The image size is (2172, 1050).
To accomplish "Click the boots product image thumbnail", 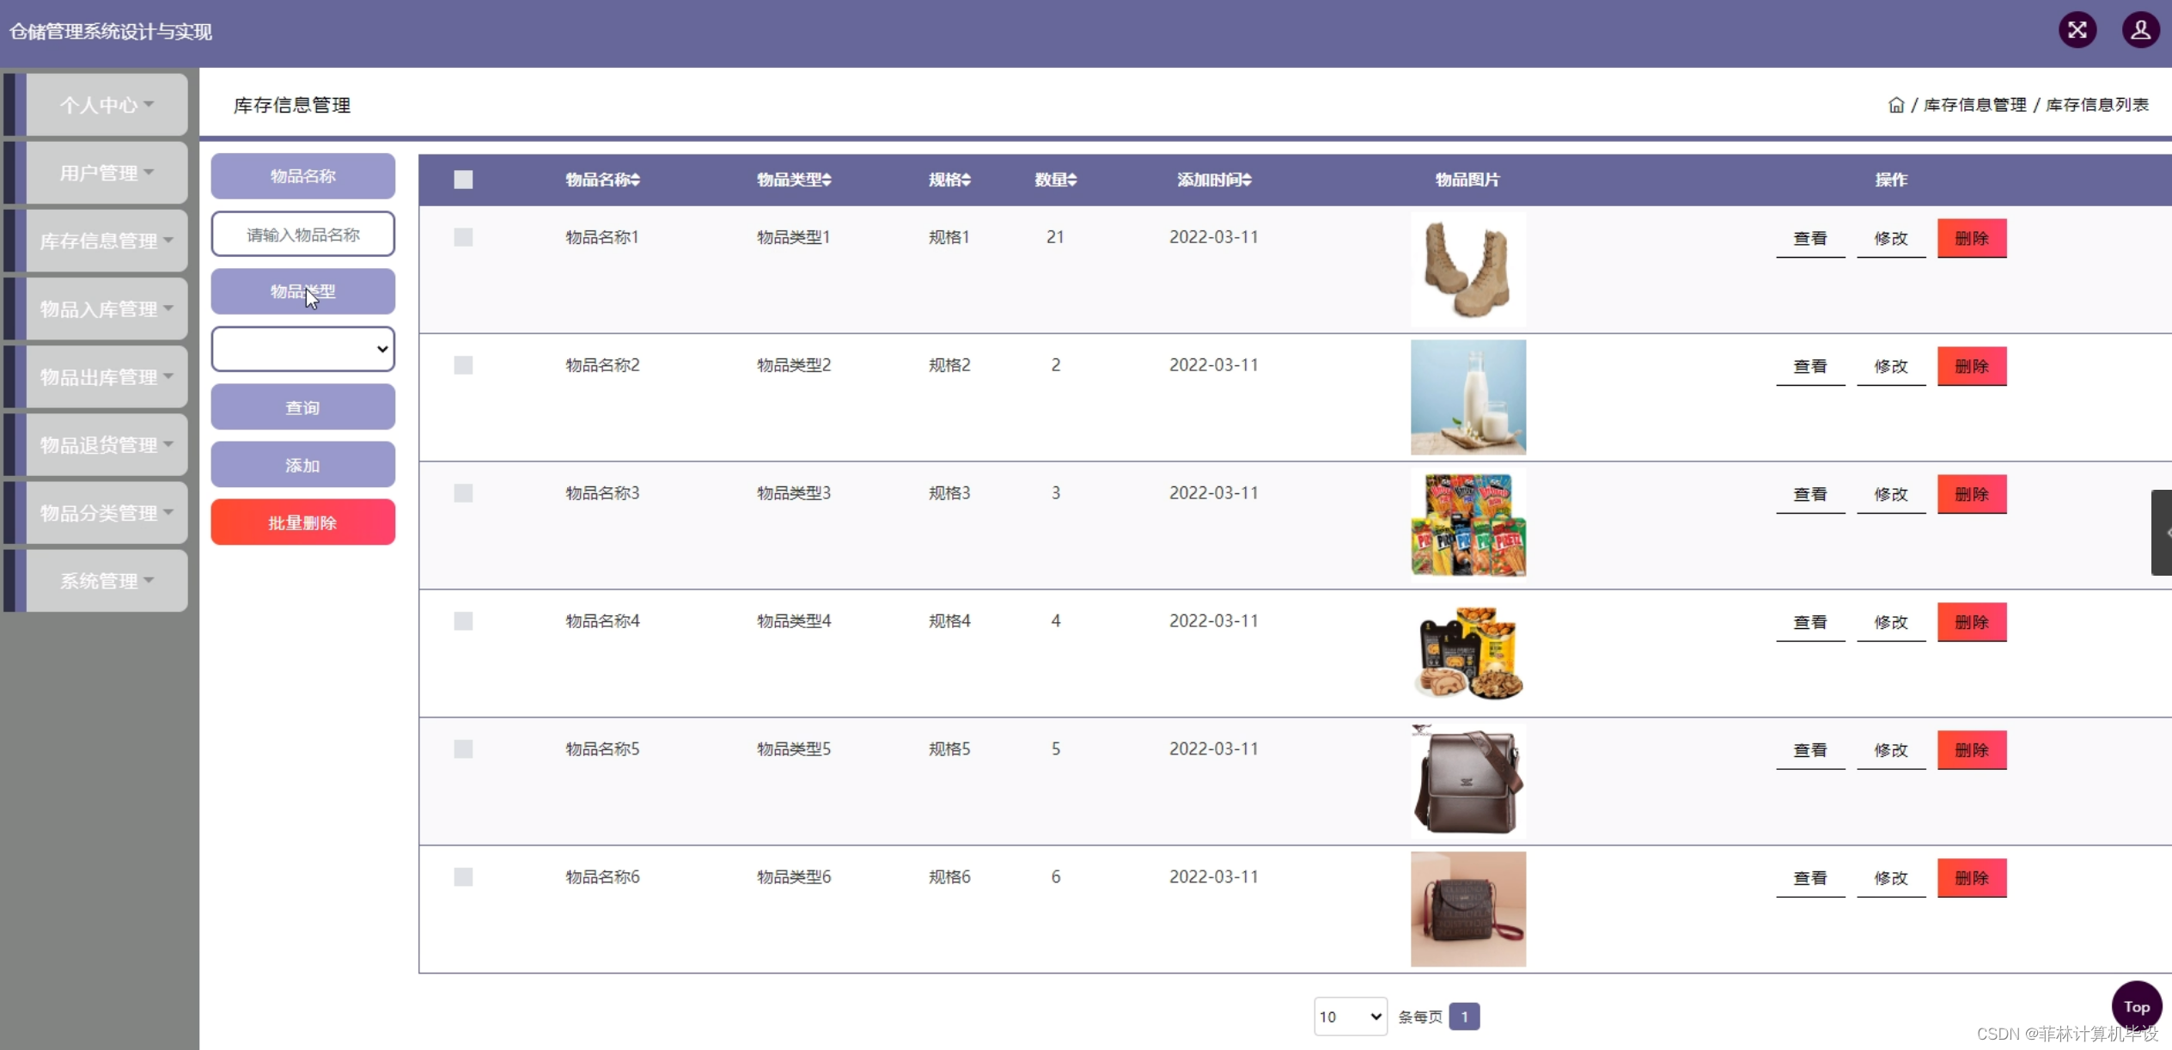I will 1467,269.
